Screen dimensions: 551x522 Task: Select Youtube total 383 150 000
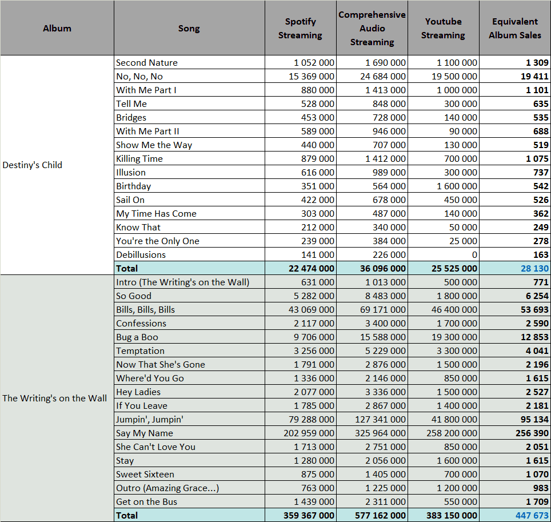(443, 515)
